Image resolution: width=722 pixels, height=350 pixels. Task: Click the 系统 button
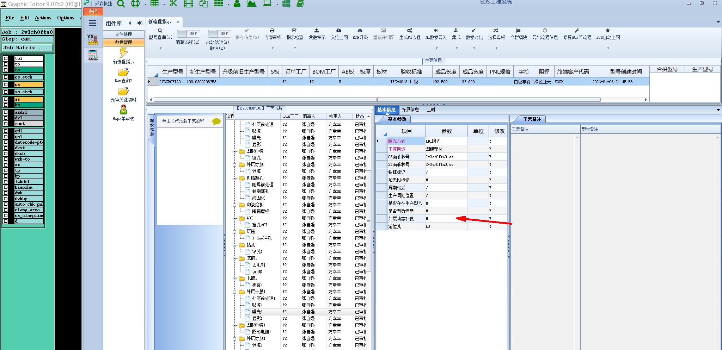[x=93, y=11]
